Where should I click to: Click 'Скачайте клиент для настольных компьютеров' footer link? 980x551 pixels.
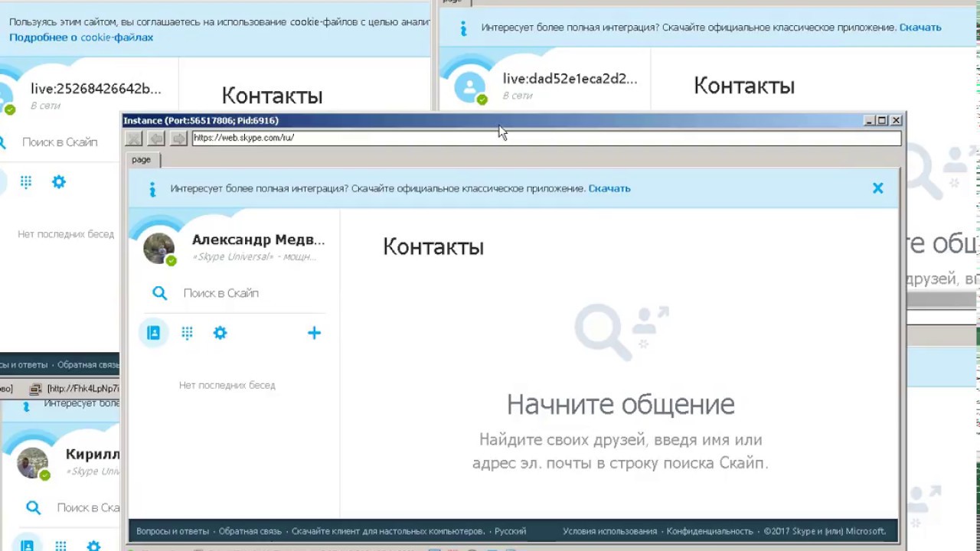point(387,531)
